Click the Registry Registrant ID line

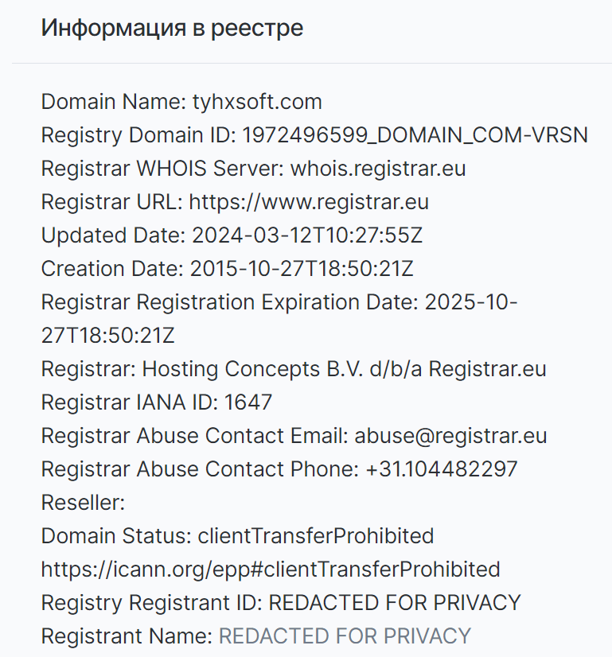281,603
